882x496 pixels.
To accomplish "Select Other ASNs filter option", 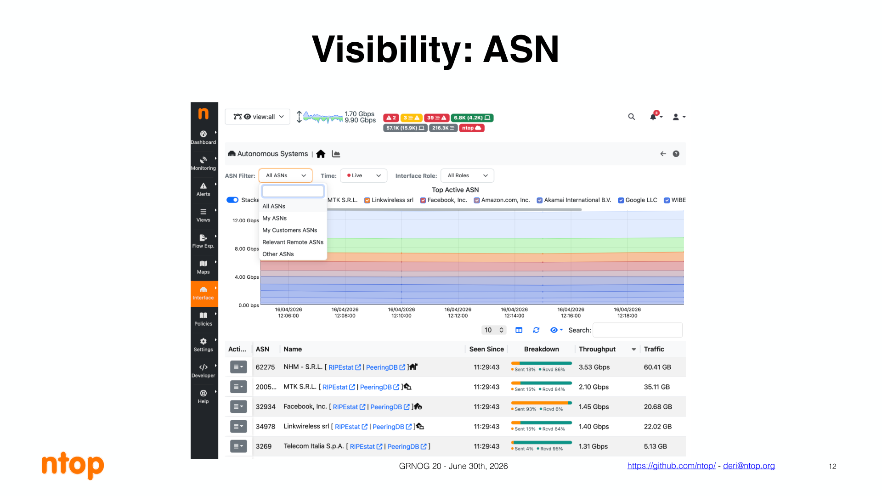I will [293, 254].
